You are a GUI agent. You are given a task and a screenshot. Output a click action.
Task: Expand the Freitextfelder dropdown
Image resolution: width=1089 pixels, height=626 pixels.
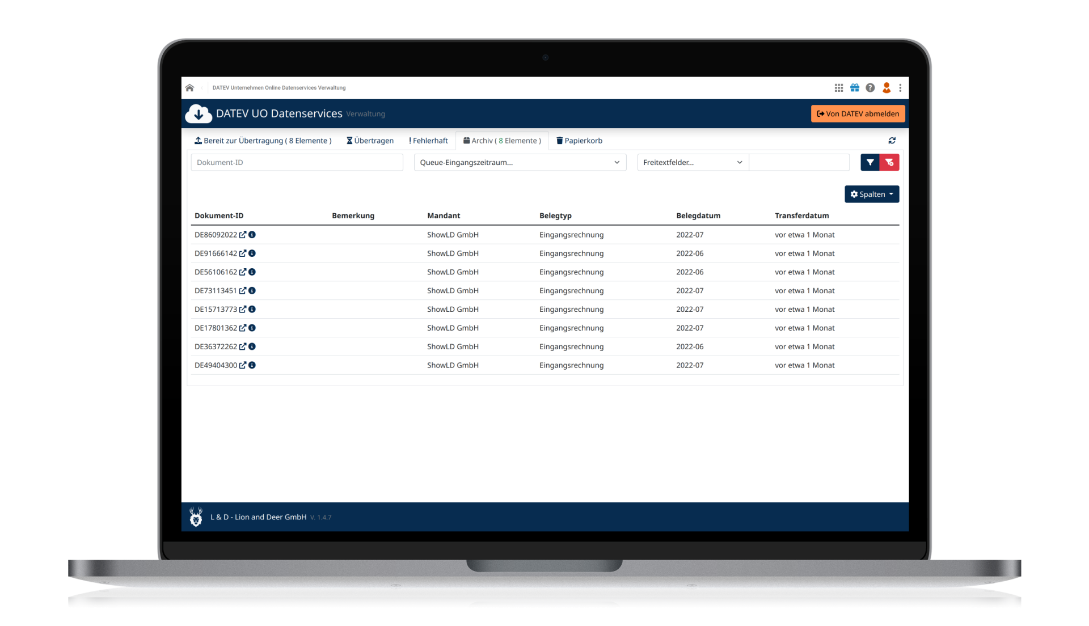point(693,163)
